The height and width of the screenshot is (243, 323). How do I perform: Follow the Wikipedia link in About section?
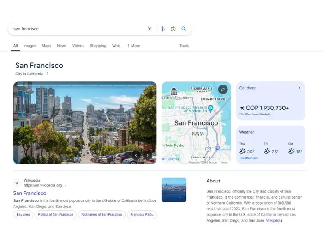click(x=274, y=220)
